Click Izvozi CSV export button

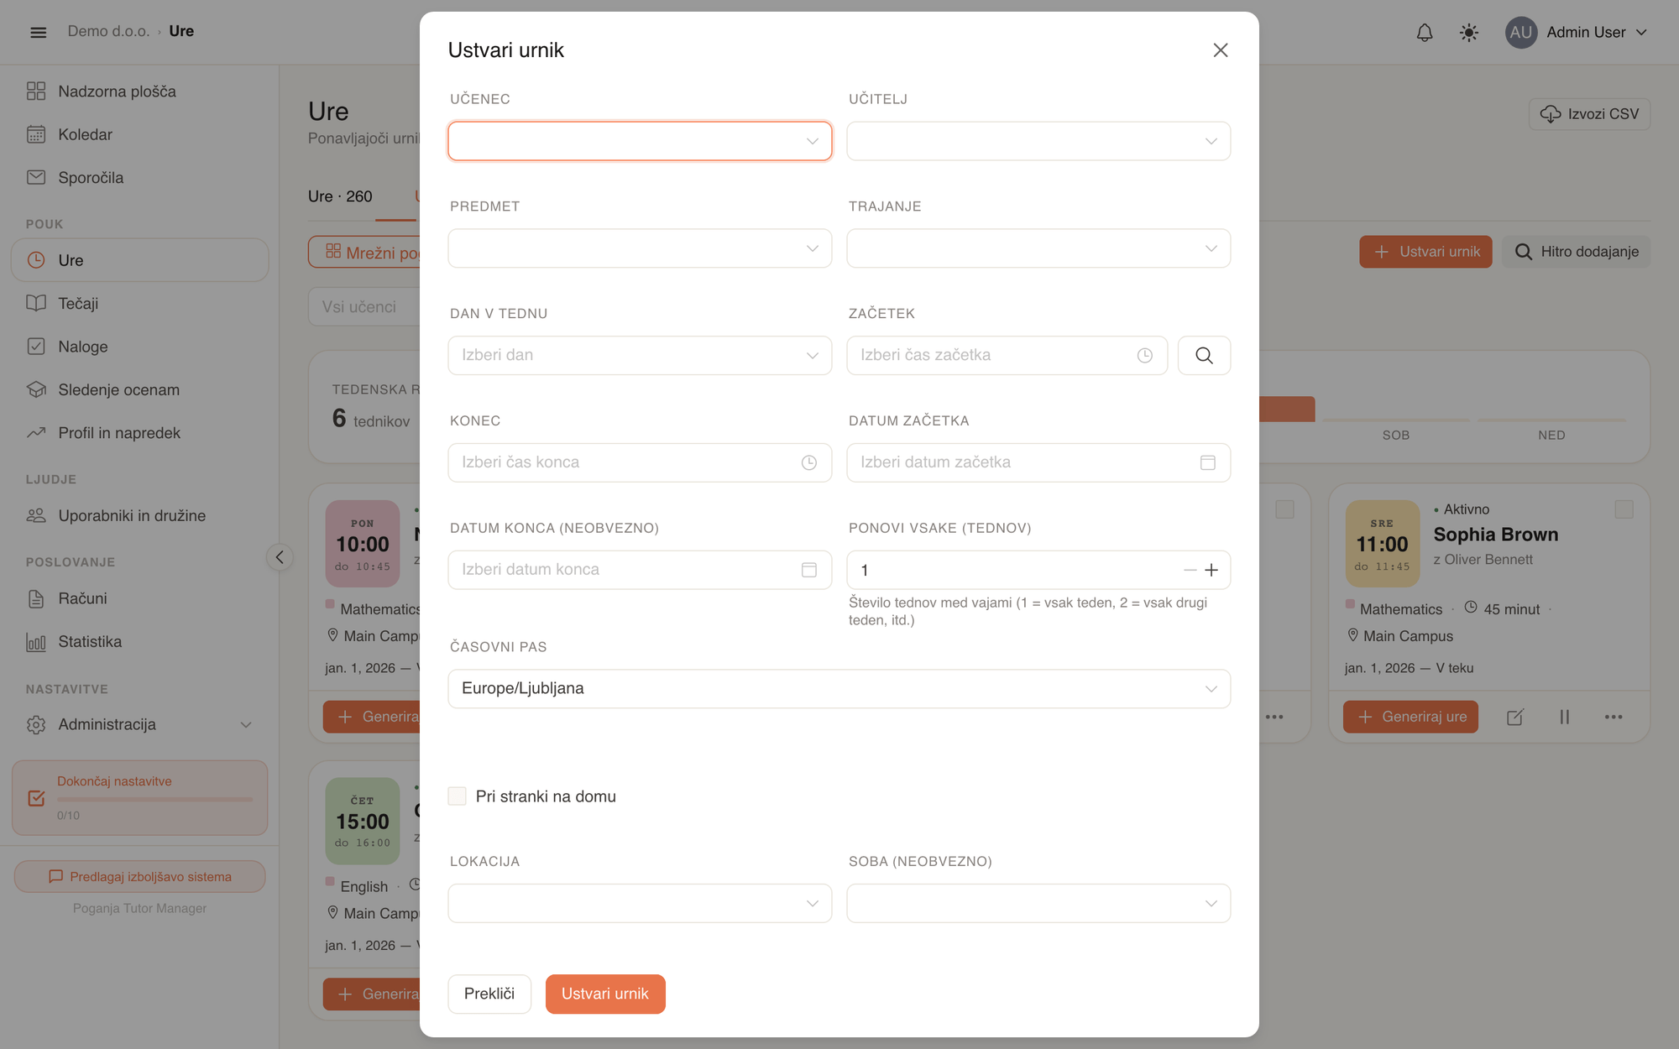pyautogui.click(x=1589, y=114)
